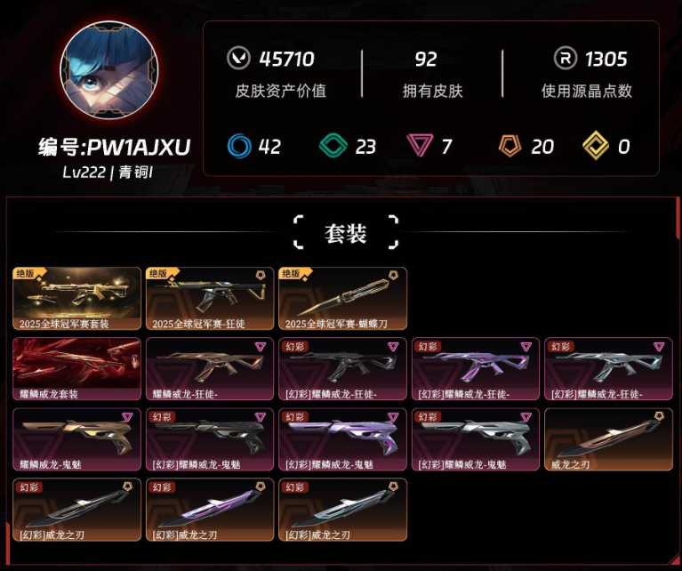Open the 2025全球冠军赛-蝴蝶刀 knife card
Screen dimensions: 682x571
[x=342, y=299]
